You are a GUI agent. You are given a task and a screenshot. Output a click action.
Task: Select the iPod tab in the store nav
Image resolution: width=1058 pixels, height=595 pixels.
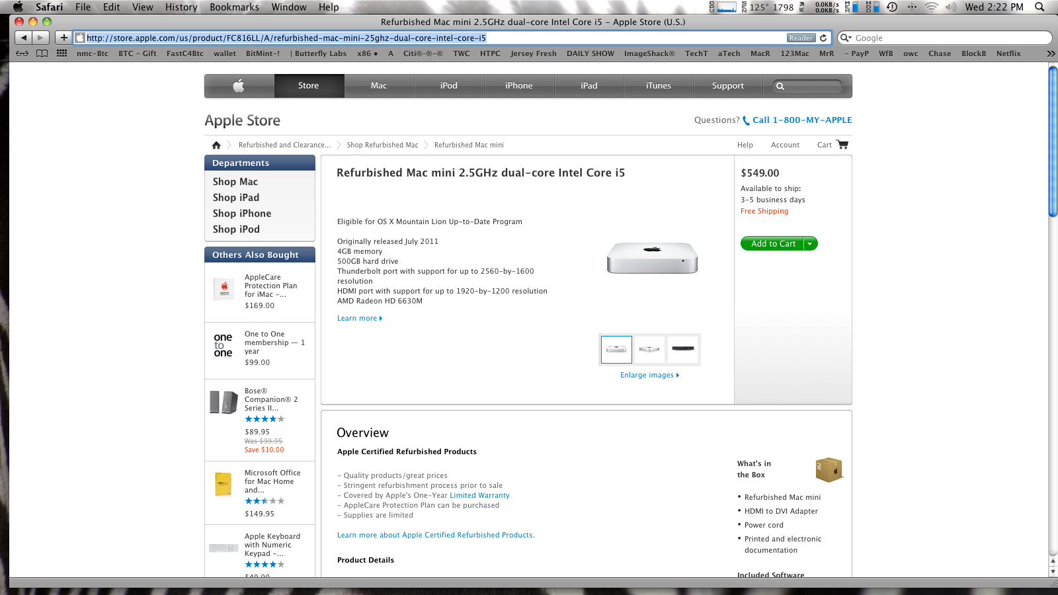pyautogui.click(x=449, y=85)
